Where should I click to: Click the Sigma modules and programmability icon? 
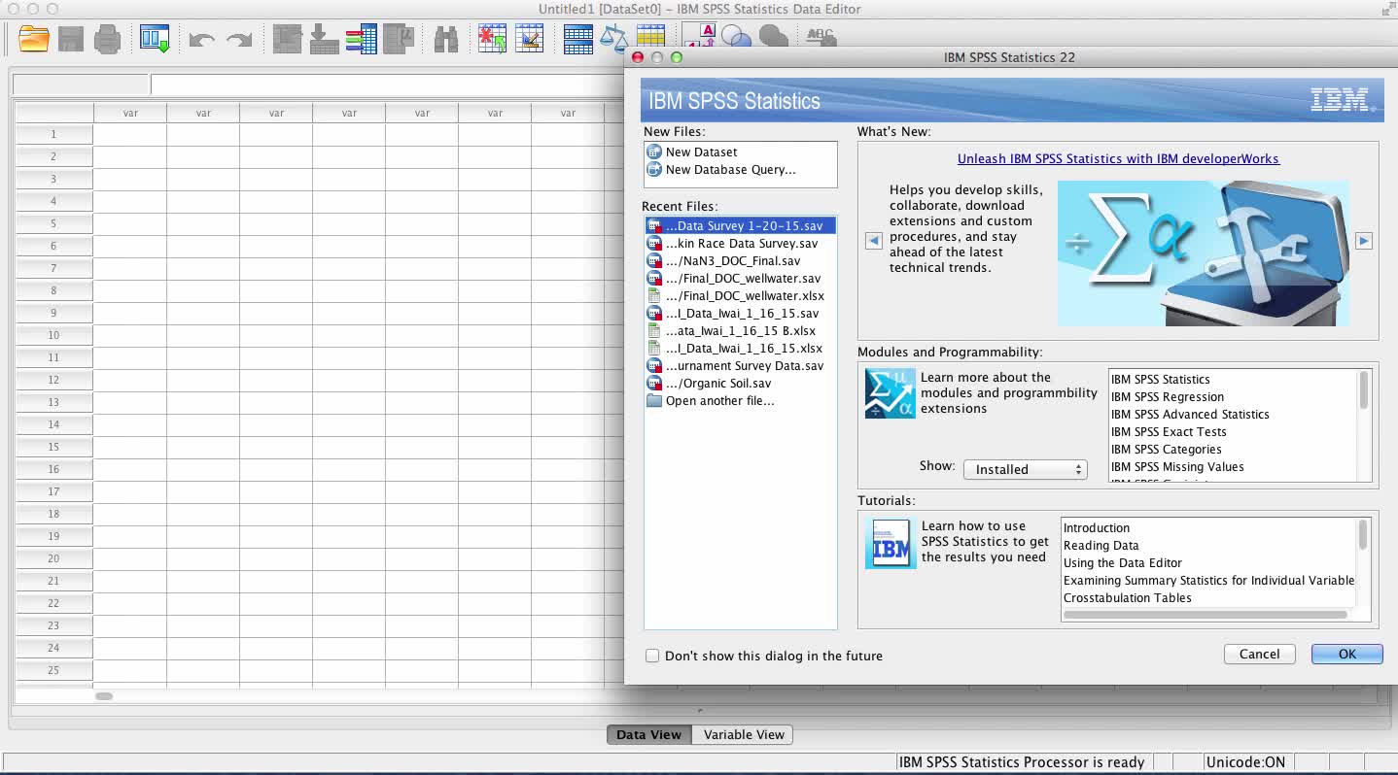[890, 393]
